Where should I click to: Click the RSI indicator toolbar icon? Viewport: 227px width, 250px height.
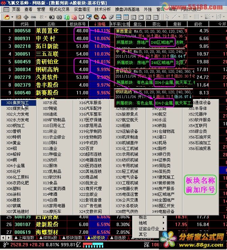tap(18, 17)
